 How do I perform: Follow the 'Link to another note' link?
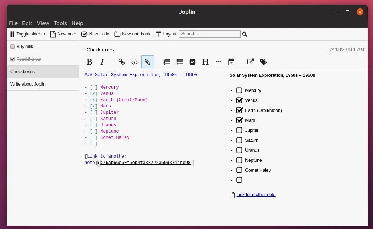[x=256, y=195]
